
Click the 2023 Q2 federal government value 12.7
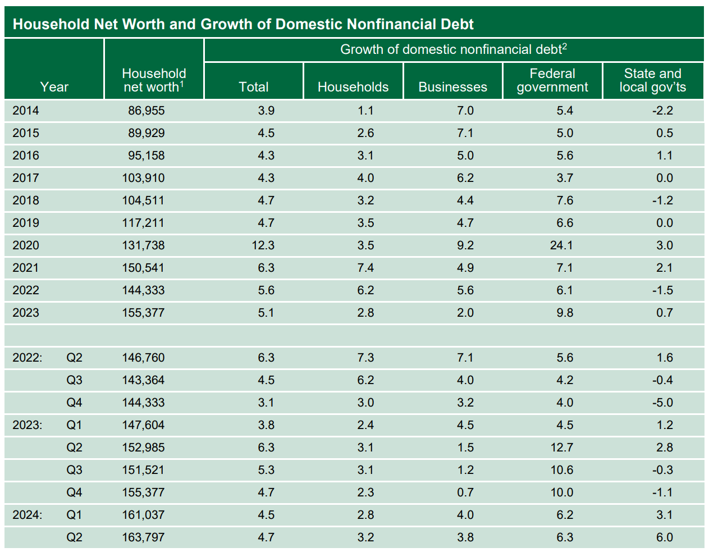[562, 448]
